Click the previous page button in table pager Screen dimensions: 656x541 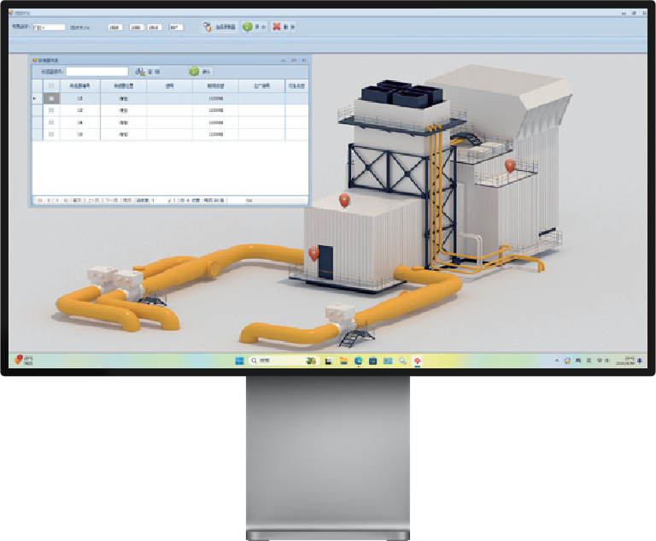[94, 200]
